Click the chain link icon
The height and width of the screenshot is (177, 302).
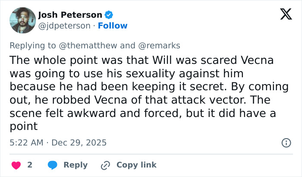(105, 165)
